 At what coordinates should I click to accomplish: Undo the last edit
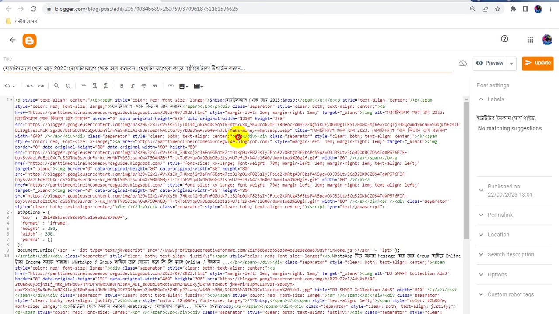pyautogui.click(x=30, y=86)
